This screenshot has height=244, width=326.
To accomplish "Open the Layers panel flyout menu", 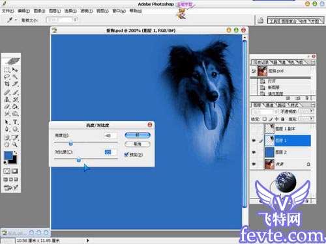I will point(313,105).
